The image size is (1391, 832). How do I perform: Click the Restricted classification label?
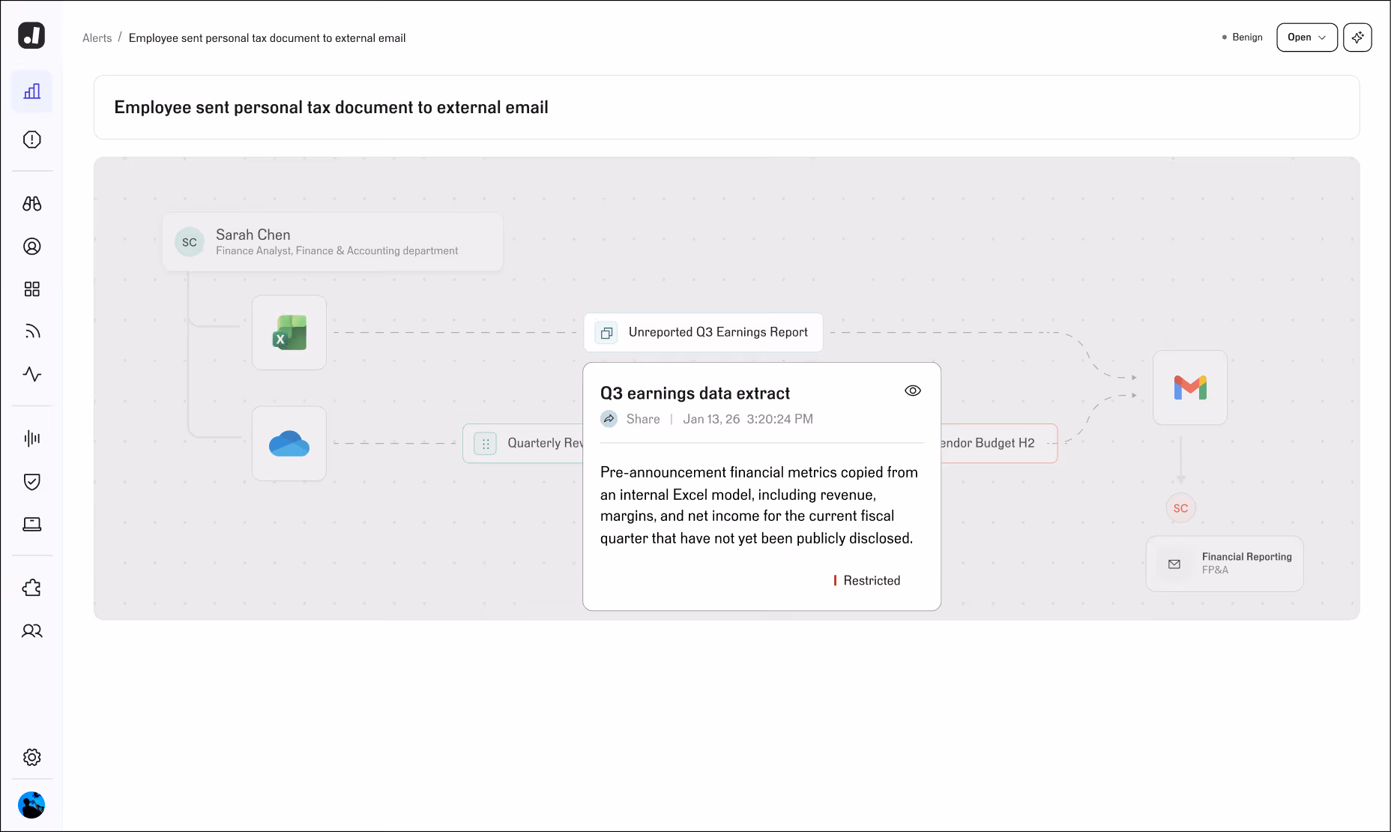click(872, 581)
